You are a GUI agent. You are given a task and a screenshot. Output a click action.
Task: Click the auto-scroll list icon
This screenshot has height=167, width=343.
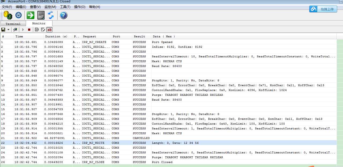[x=37, y=30]
